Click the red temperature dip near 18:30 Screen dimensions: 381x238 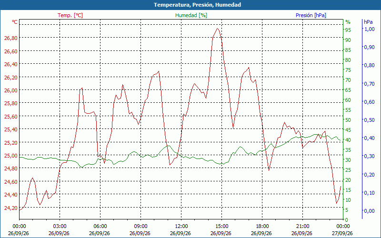tap(269, 170)
